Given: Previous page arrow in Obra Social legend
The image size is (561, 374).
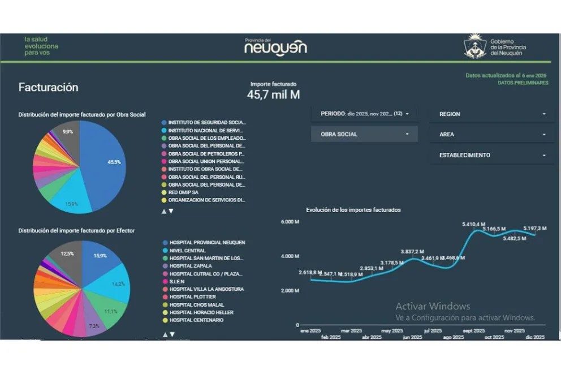Looking at the screenshot, I should click(164, 211).
